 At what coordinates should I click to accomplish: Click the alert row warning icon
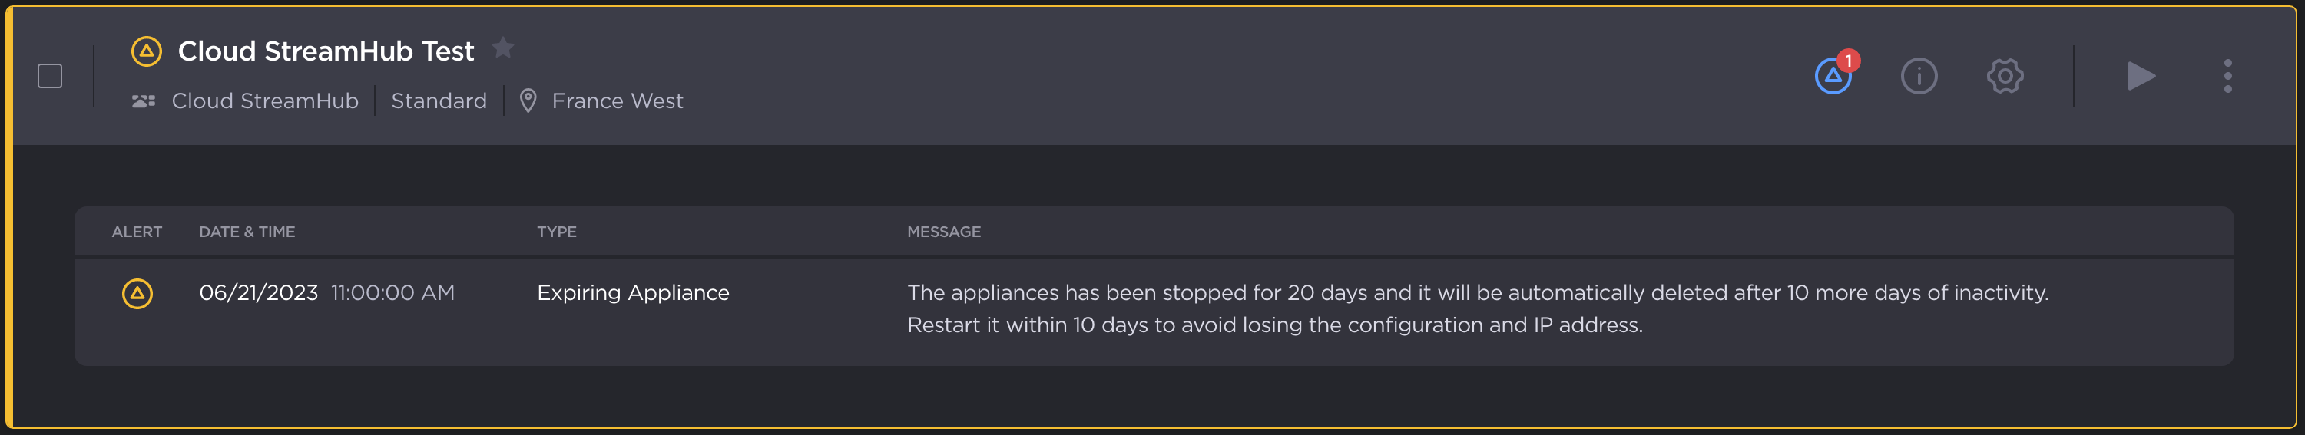tap(137, 293)
